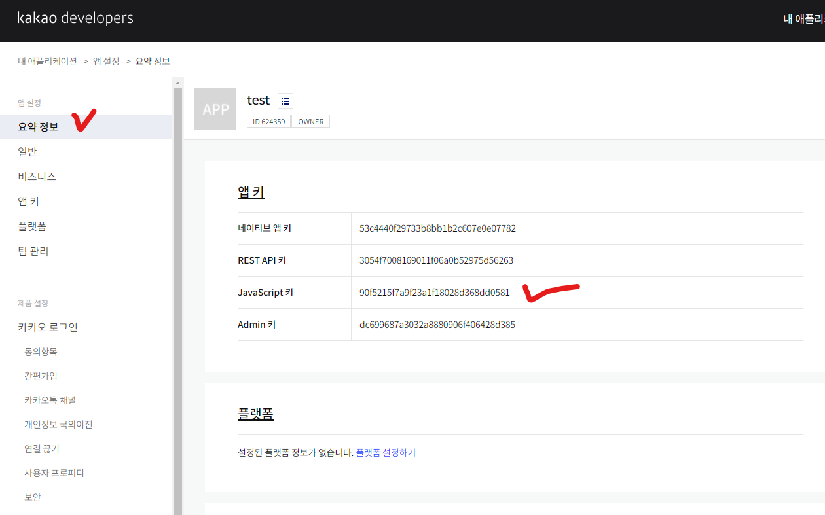Viewport: 825px width, 515px height.
Task: Click the REST API 키 value
Action: [436, 260]
